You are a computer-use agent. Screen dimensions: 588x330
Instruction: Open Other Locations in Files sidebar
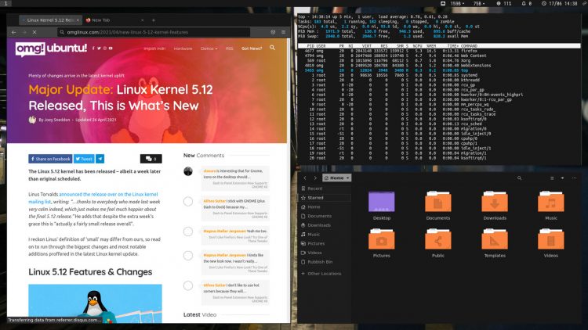325,274
